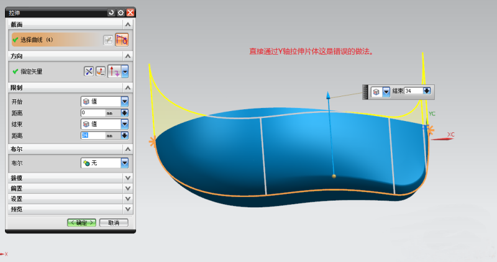The image size is (497, 262).
Task: Click the on-screen value type cube icon
Action: [x=376, y=91]
